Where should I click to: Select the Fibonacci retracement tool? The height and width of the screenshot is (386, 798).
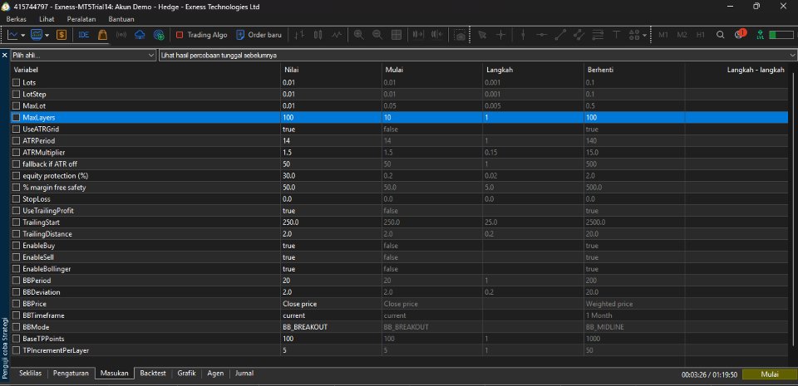pyautogui.click(x=598, y=35)
